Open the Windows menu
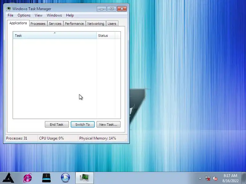This screenshot has width=246, height=184. [54, 15]
